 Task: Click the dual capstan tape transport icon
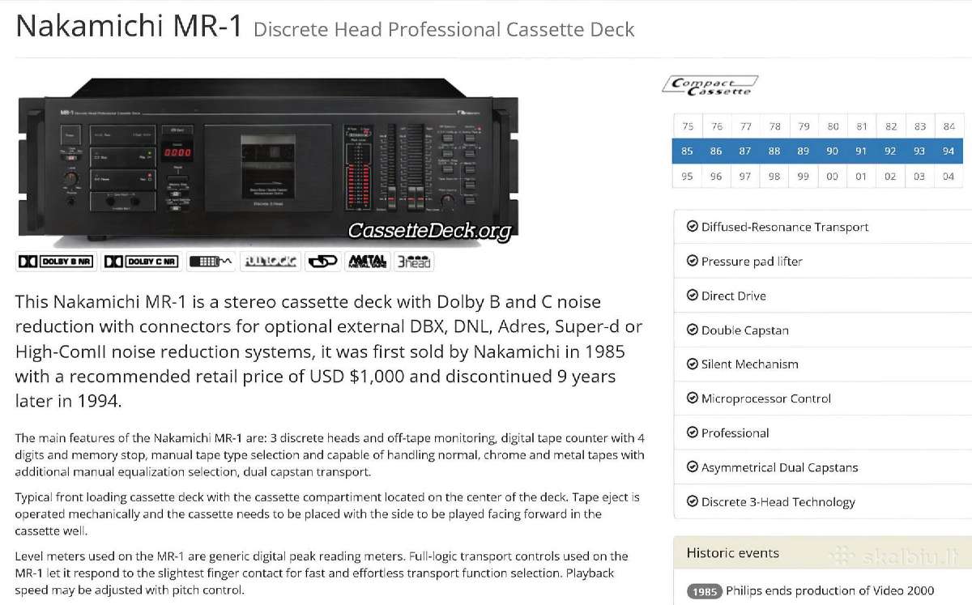tap(322, 261)
